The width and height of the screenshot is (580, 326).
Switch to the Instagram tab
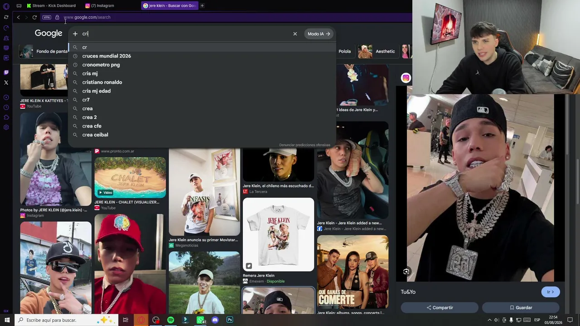pyautogui.click(x=100, y=5)
